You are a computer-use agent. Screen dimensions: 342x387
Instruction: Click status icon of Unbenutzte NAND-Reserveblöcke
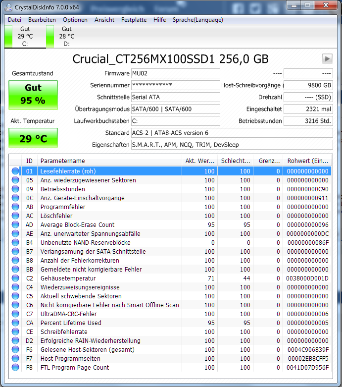coord(15,242)
